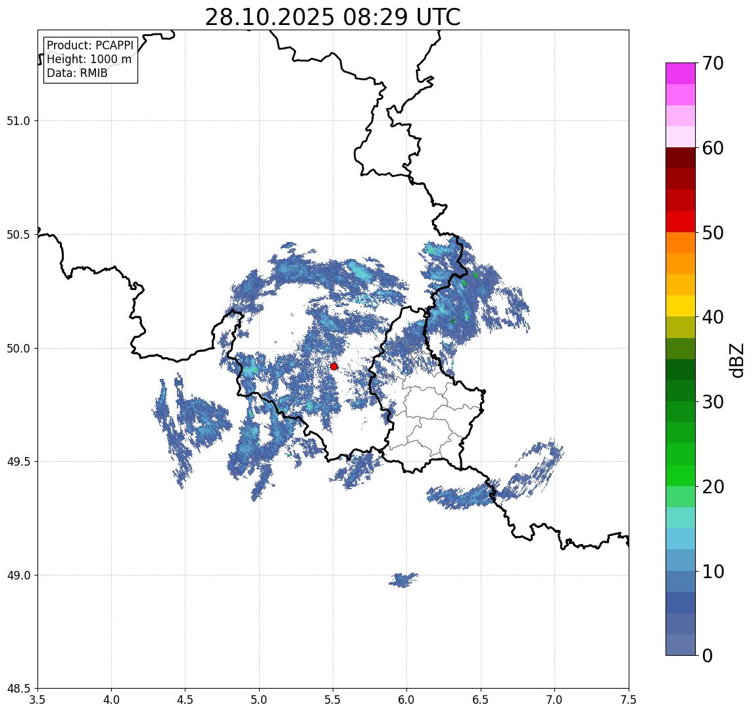Select the bright red swatch just above 50

[681, 222]
